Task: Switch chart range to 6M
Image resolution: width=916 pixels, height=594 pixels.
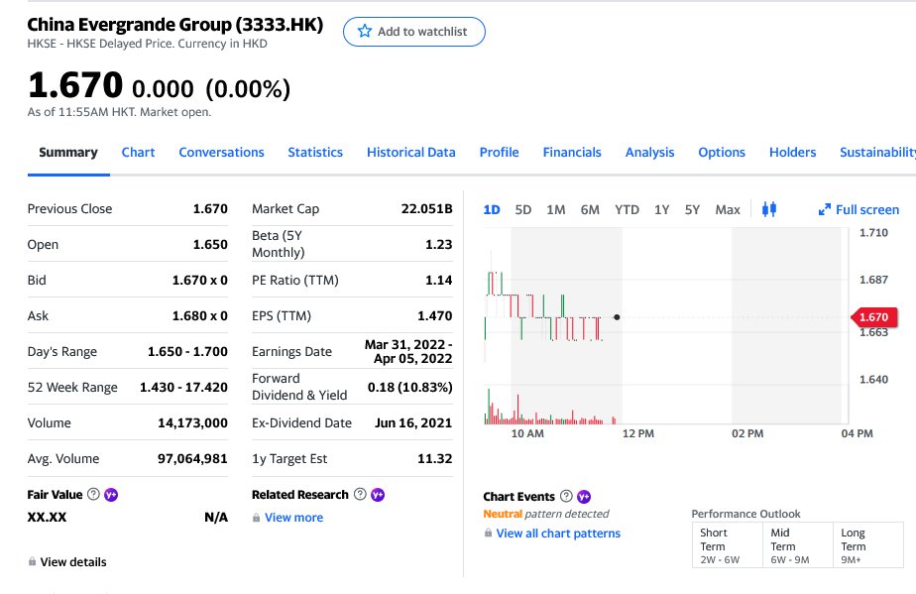Action: pos(590,210)
